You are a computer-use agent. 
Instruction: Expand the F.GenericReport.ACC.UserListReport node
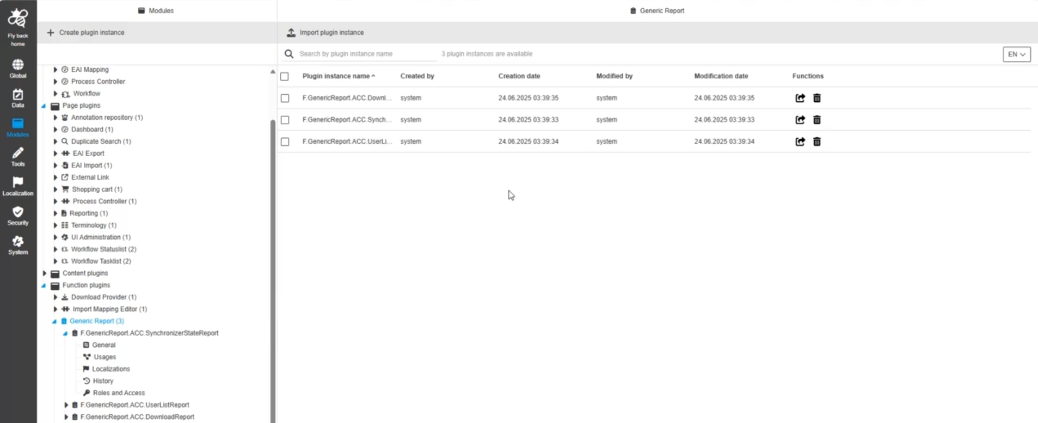66,405
